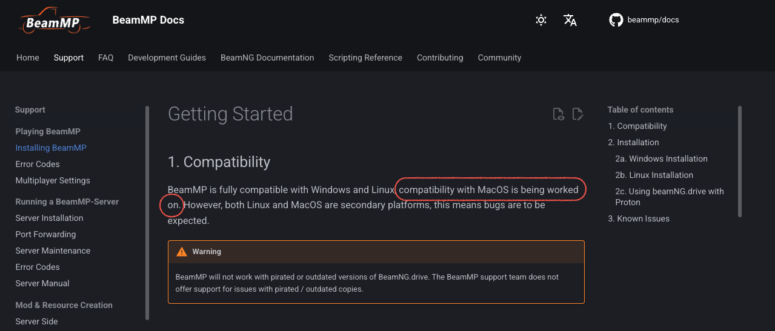Jump to 3. Known Issues section
This screenshot has width=775, height=331.
[639, 218]
